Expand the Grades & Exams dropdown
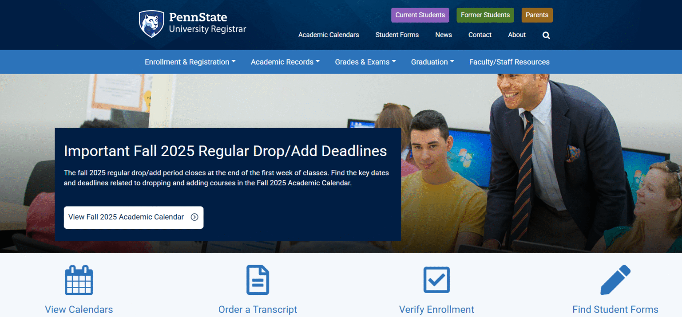The width and height of the screenshot is (682, 317). coord(365,62)
